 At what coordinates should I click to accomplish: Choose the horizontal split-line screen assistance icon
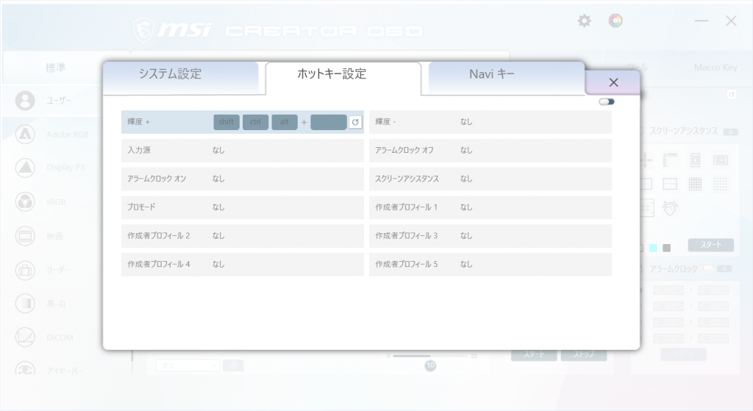click(670, 184)
